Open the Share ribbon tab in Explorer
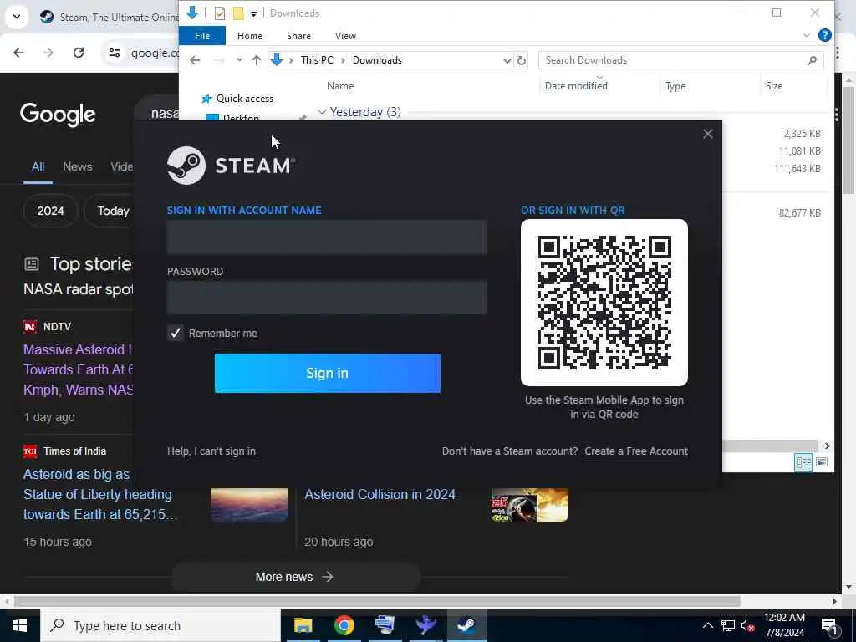Viewport: 856px width, 642px height. 298,36
